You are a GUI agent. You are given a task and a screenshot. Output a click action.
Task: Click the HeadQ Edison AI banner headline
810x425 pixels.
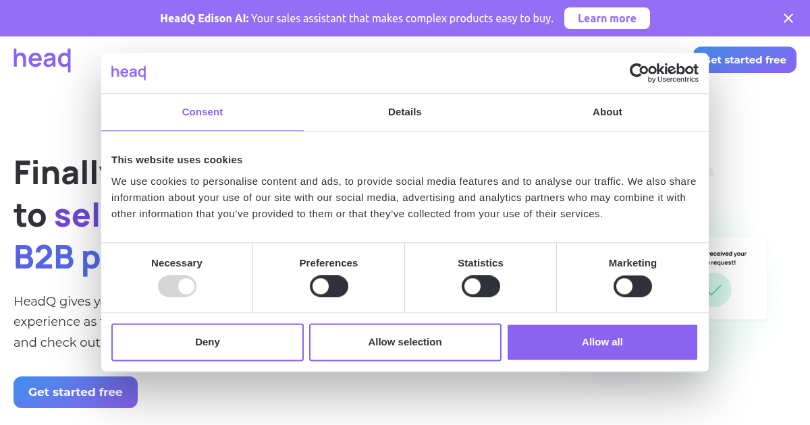click(356, 18)
